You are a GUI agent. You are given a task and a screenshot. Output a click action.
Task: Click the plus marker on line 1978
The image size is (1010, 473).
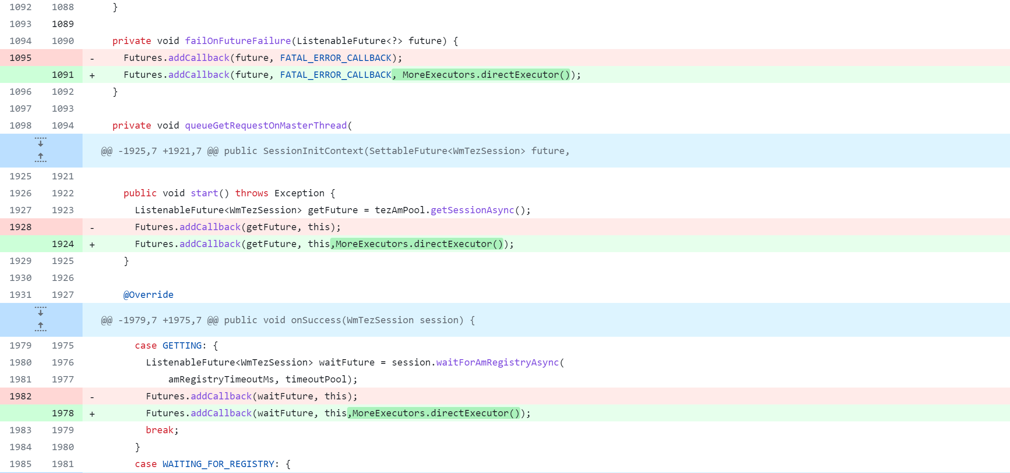(92, 414)
